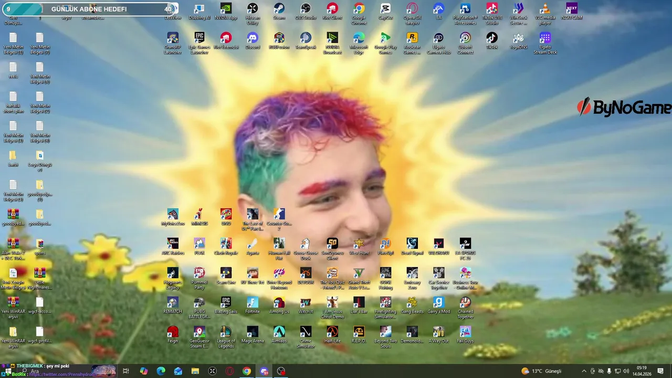Launch CapCut from the desktop
The image size is (672, 378).
point(385,12)
